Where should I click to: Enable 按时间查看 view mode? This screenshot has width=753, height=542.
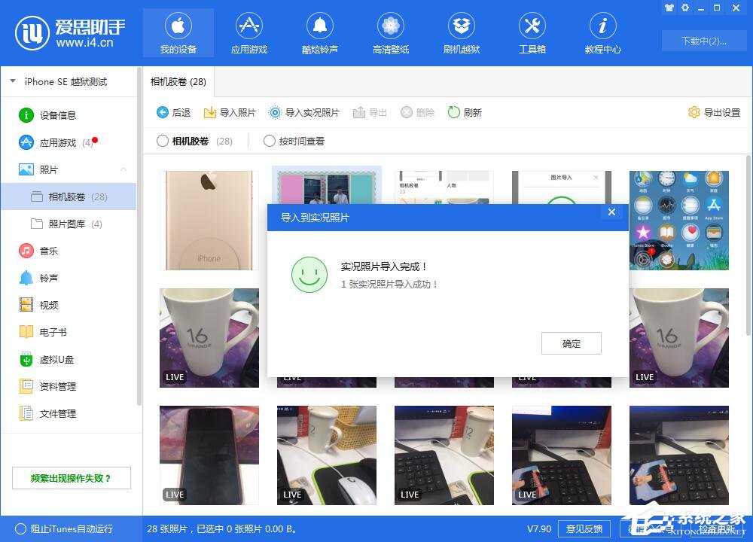[x=269, y=141]
